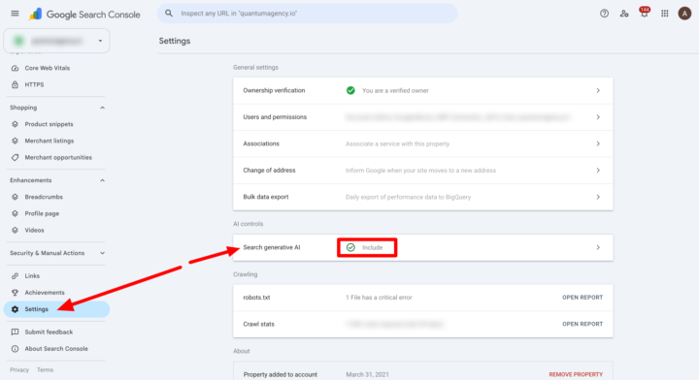Click the Core Web Vitals gauge icon
Viewport: 699px width, 380px height.
point(16,68)
